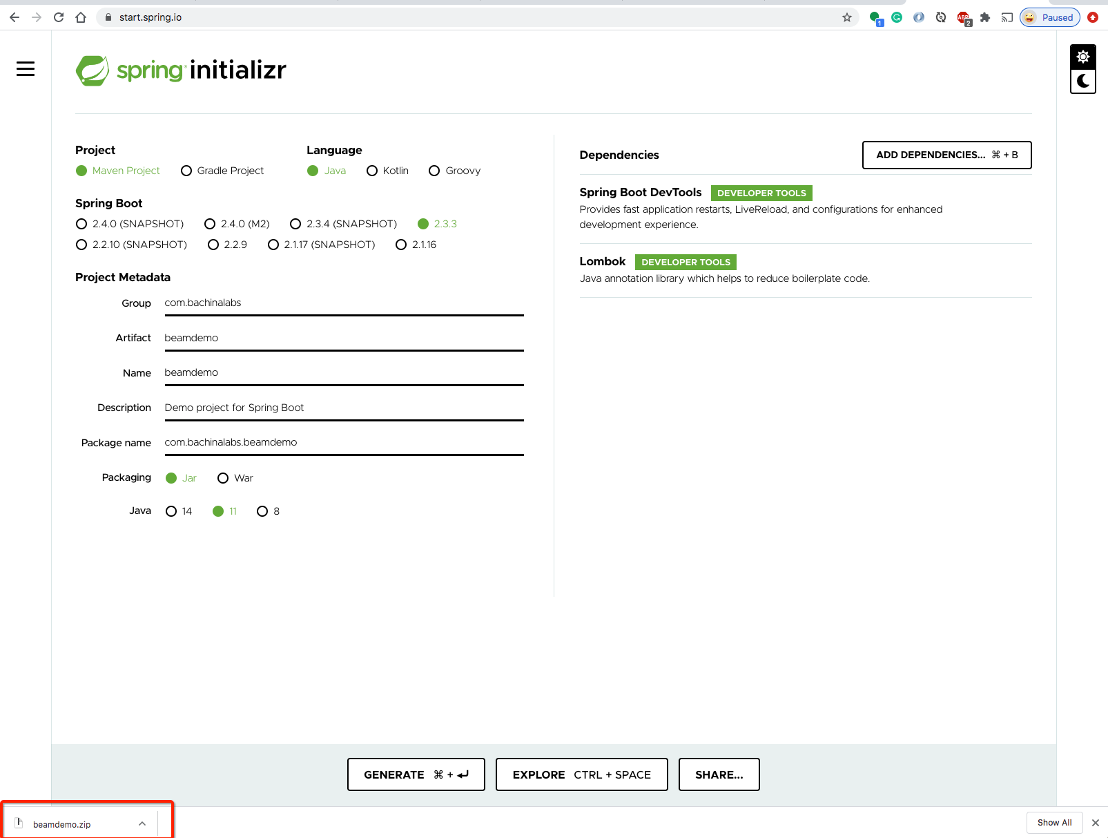Click the Lombok dependency entry
The height and width of the screenshot is (838, 1108).
click(x=806, y=269)
